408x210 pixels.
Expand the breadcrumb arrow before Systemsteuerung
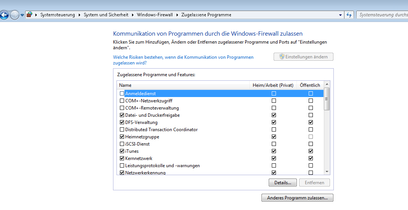point(36,15)
